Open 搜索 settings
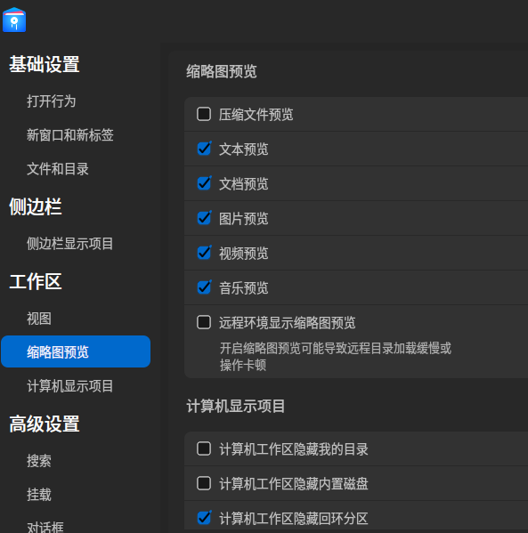Viewport: 528px width, 533px height. point(39,461)
